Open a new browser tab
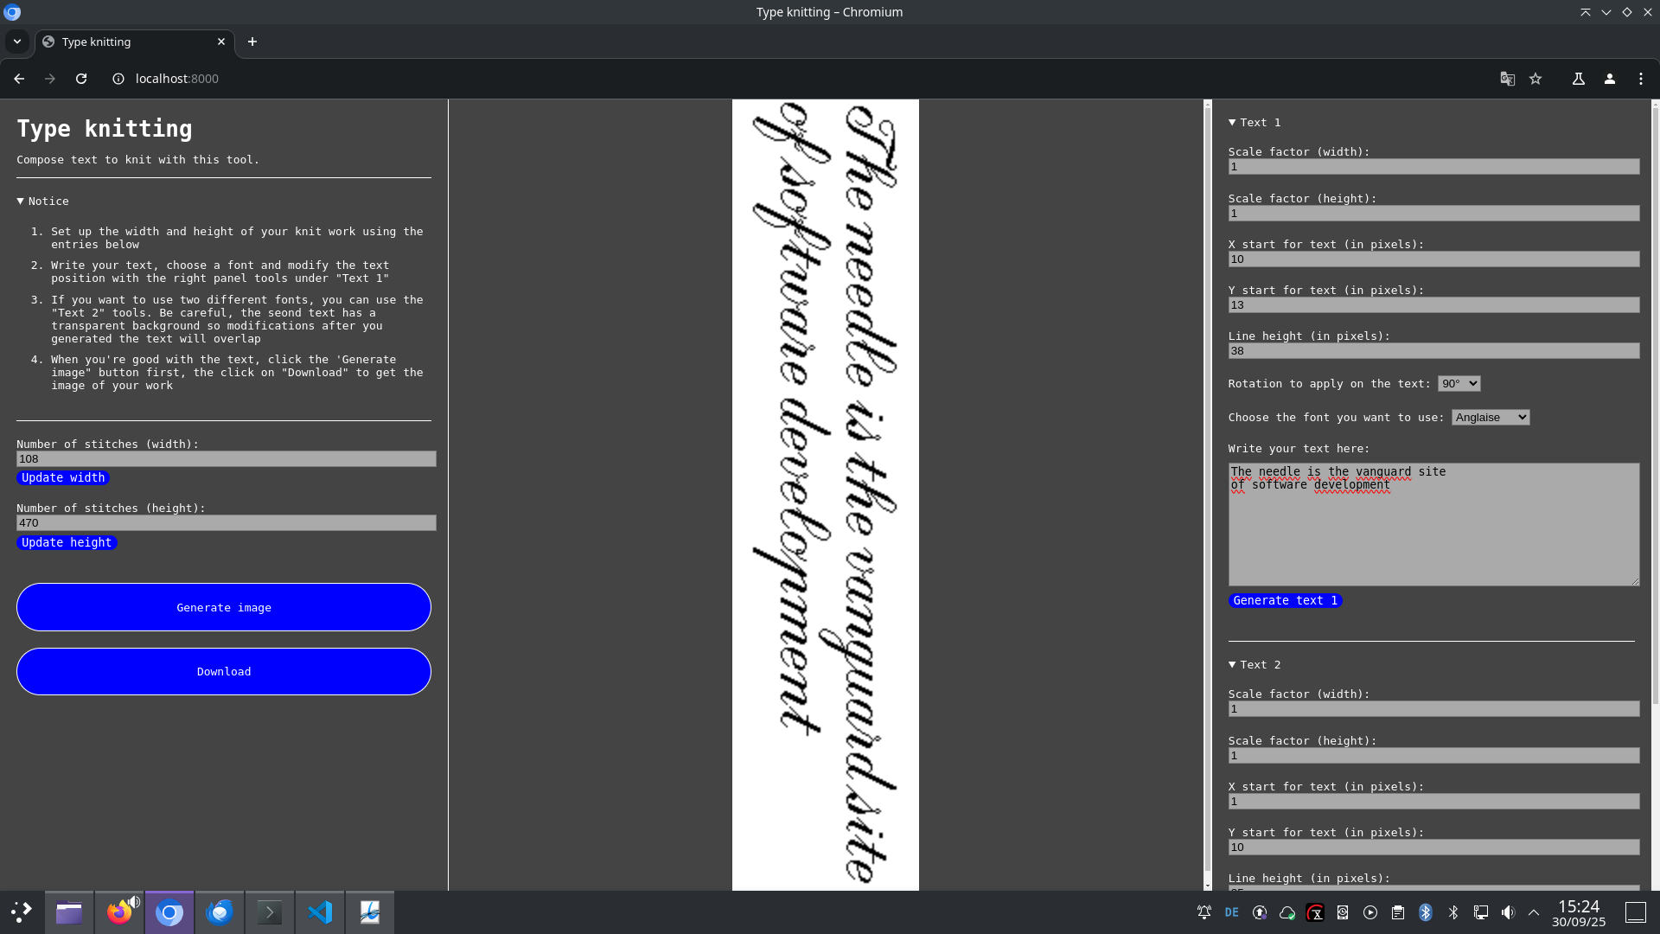 click(x=252, y=42)
